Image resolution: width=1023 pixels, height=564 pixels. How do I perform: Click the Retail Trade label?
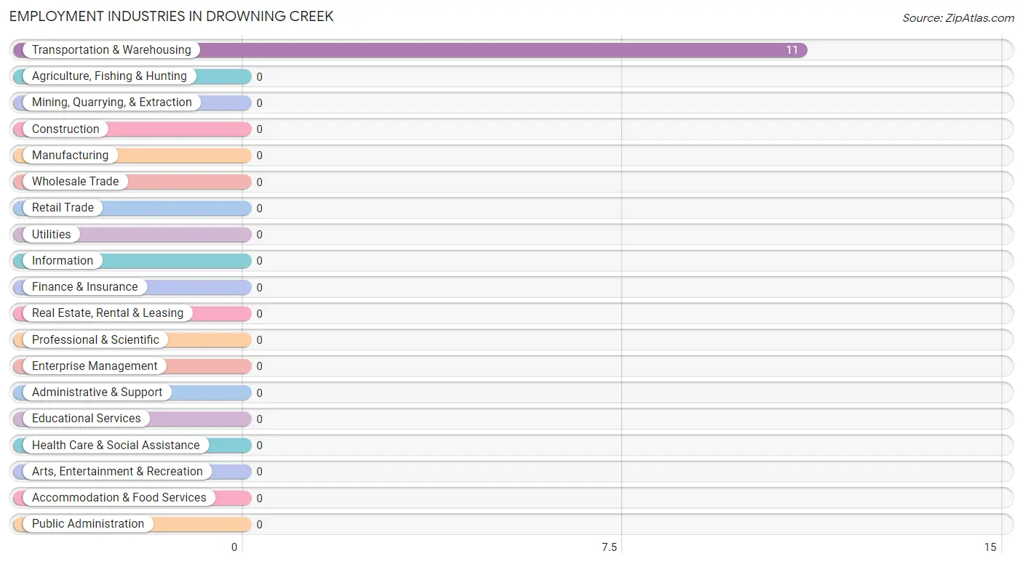point(63,208)
